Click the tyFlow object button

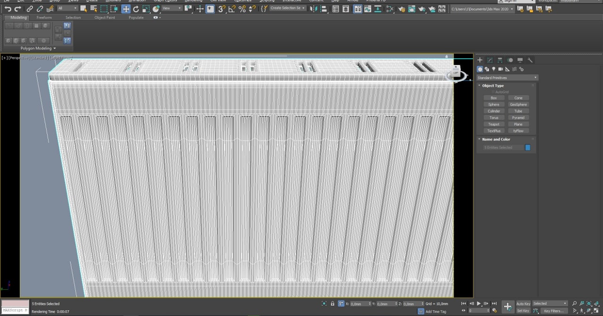[518, 131]
